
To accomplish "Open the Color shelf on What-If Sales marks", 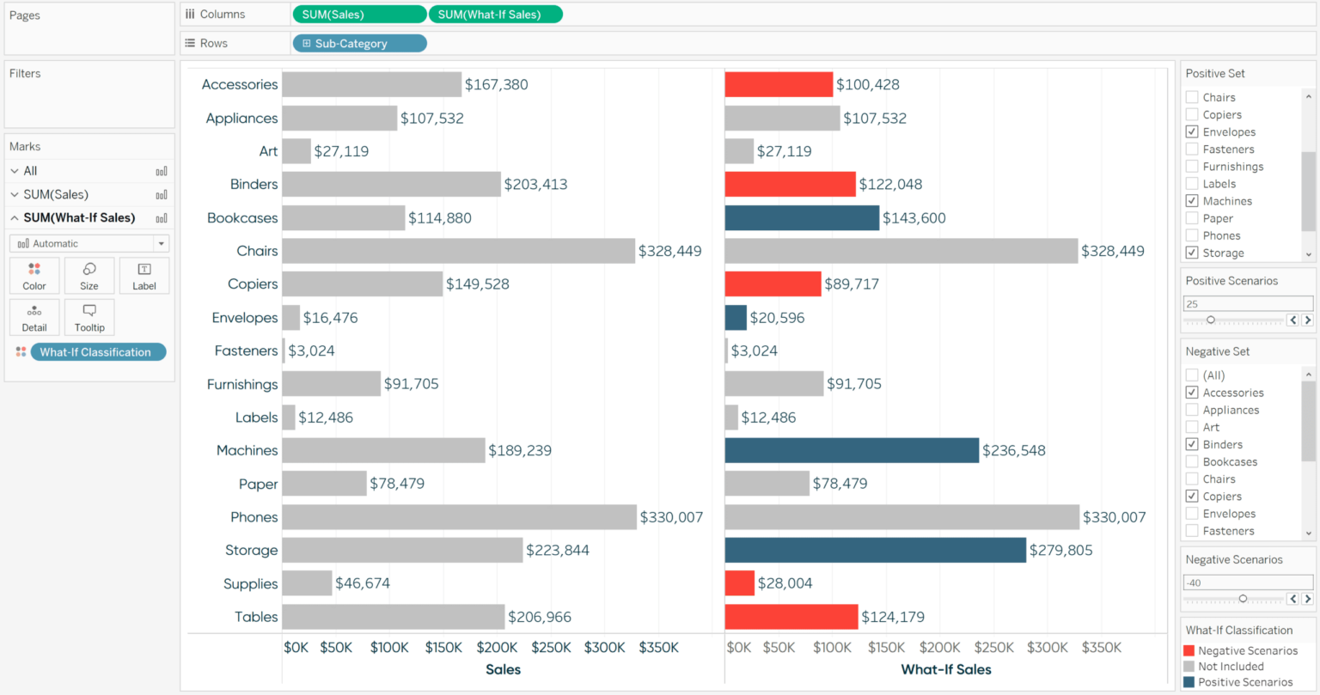I will pos(34,275).
